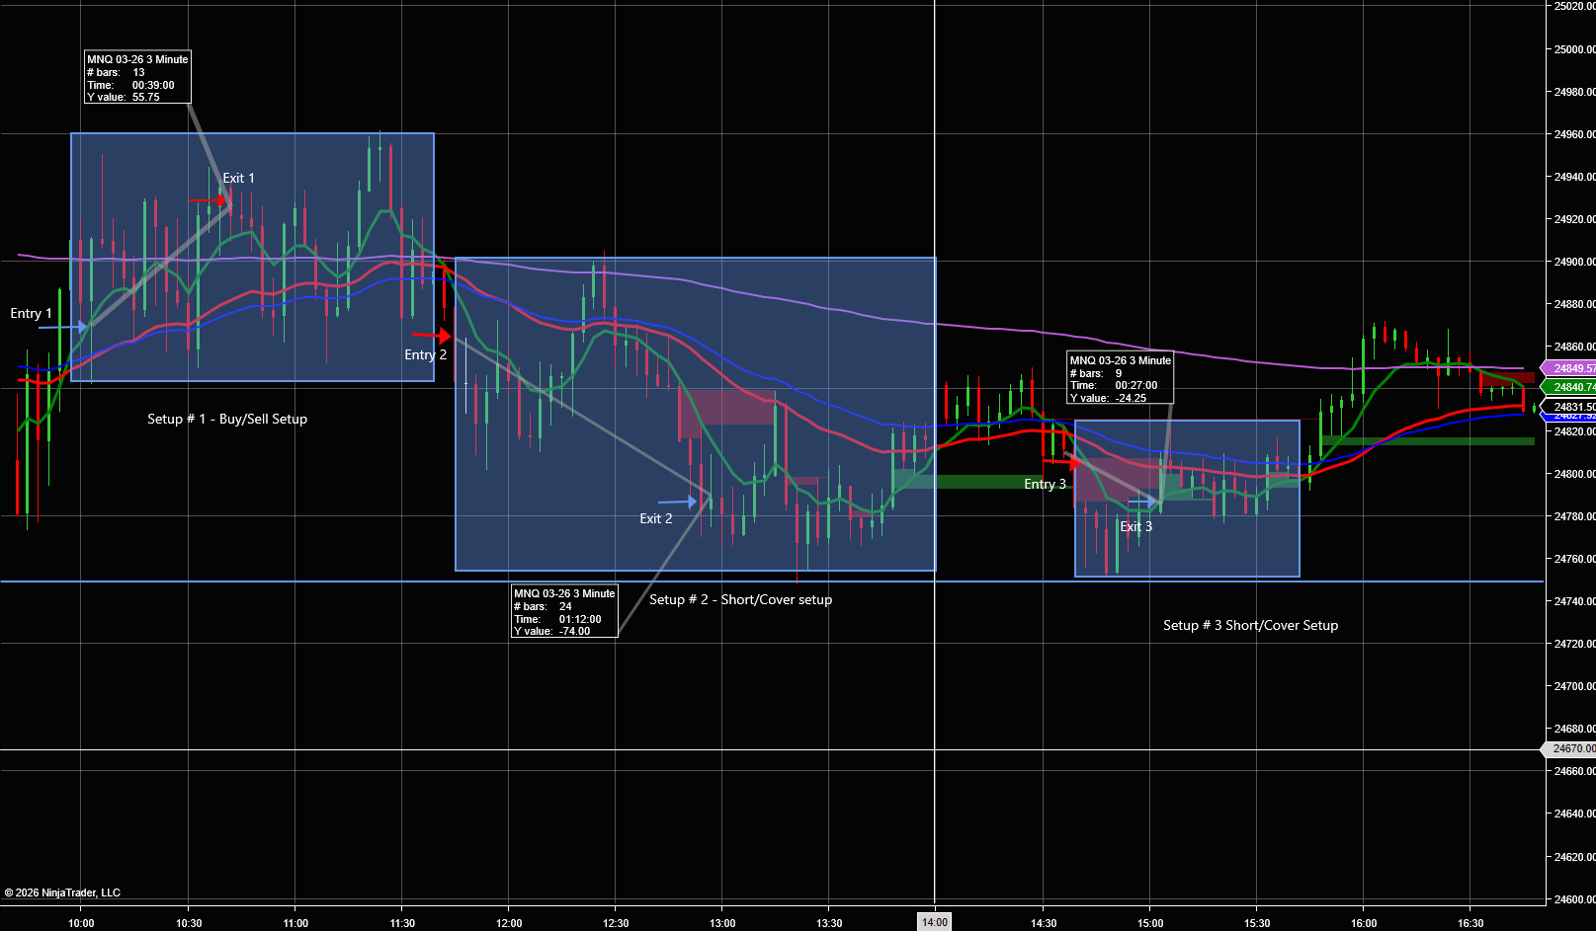
Task: Click the 11:30 time axis label
Action: 402,923
